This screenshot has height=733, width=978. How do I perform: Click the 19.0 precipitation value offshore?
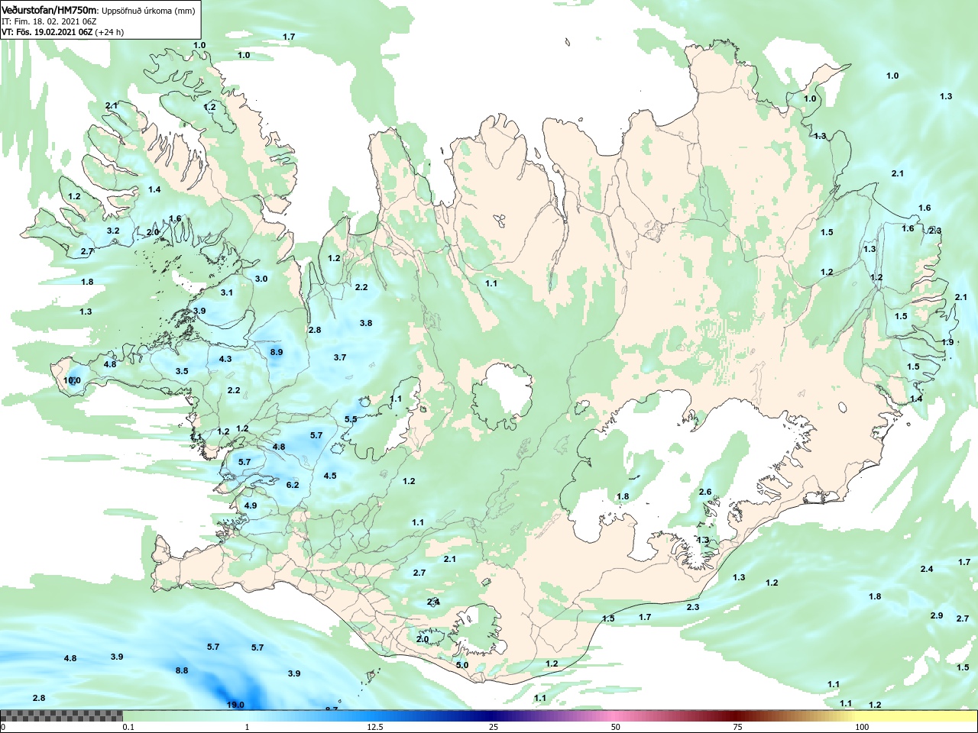[235, 705]
